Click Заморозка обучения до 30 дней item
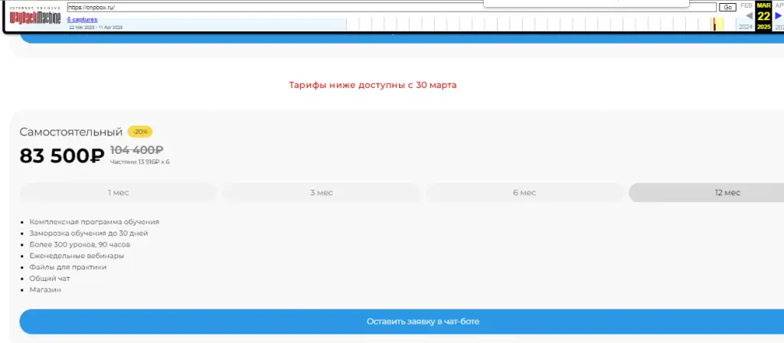The width and height of the screenshot is (784, 343). [89, 233]
